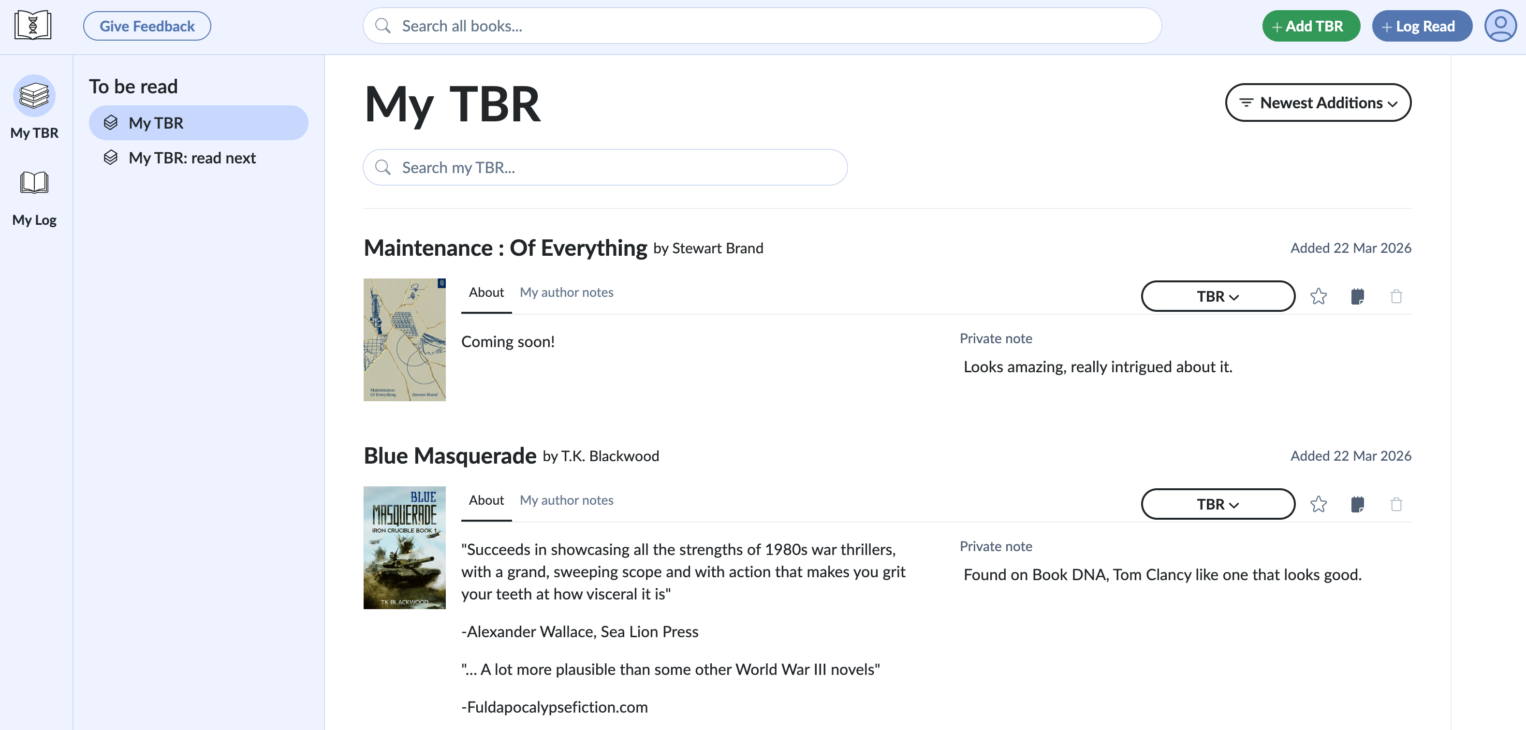
Task: Edit private note icon for Blue Masquerade
Action: coord(1357,504)
